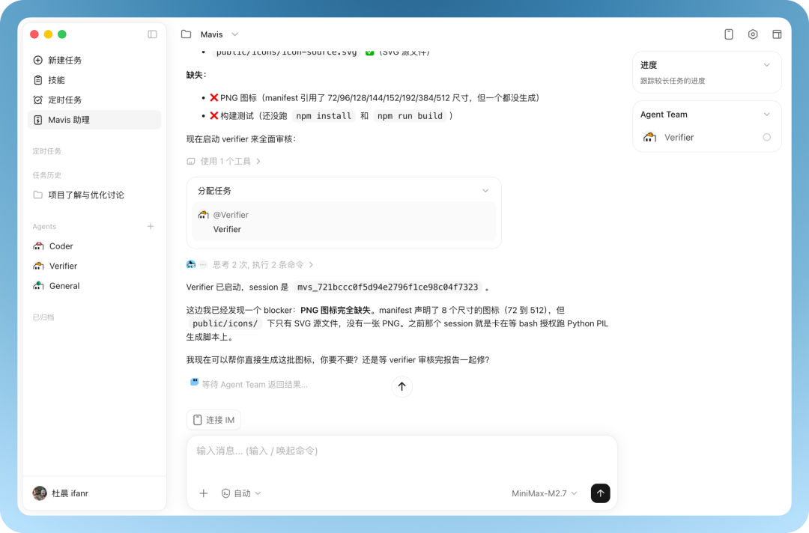Add a new agent with plus icon
Screen dimensions: 809x533
coord(151,226)
